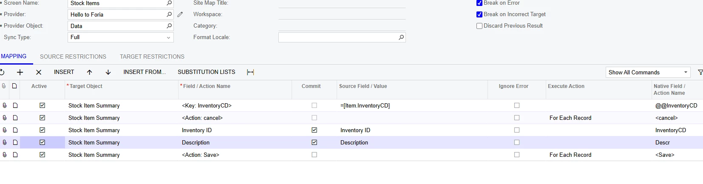This screenshot has width=703, height=184.
Task: Click the SUBSTITUTION LISTS button
Action: [x=207, y=72]
